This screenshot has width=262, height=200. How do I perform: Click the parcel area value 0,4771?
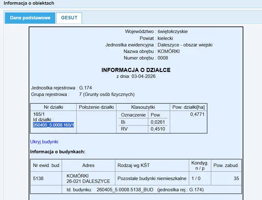197,115
